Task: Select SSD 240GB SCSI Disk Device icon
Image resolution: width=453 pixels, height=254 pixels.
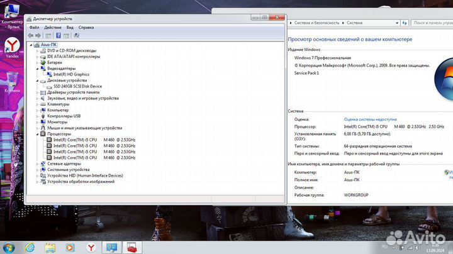Action: (50, 86)
